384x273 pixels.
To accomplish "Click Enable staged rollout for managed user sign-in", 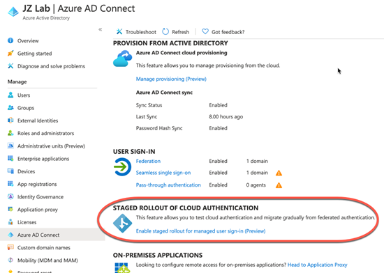I will (x=200, y=231).
